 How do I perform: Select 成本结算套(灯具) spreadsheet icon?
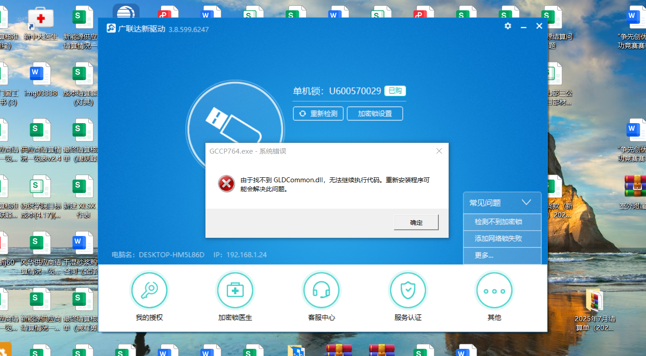point(82,84)
